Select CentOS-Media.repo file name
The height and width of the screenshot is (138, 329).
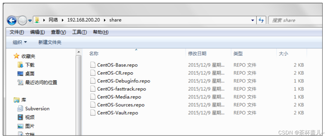(x=119, y=97)
